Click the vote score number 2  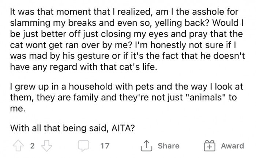tap(32, 146)
